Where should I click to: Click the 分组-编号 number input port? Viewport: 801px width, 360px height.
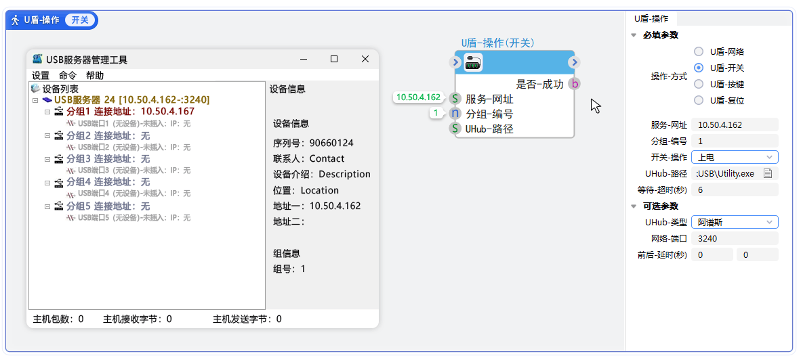pyautogui.click(x=455, y=114)
